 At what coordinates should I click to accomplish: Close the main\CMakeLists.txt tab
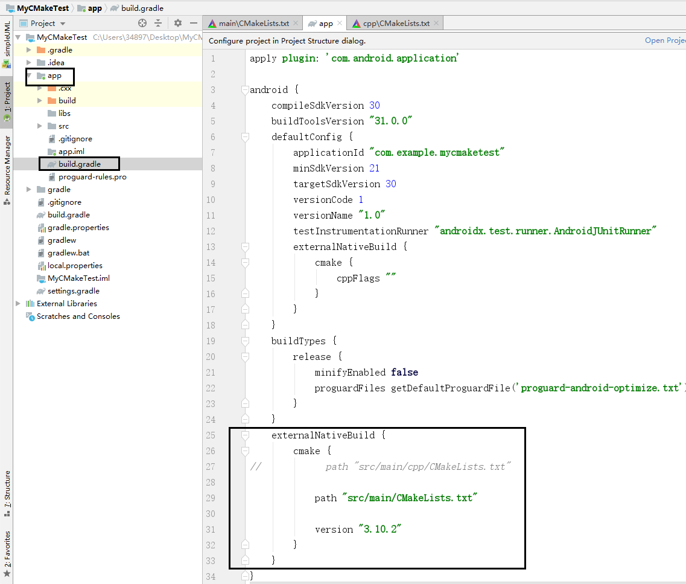coord(296,23)
